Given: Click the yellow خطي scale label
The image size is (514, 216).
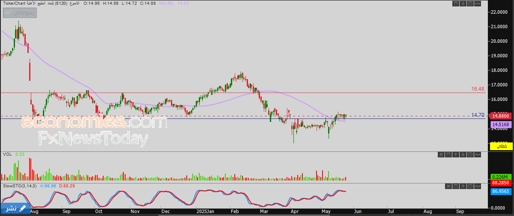Looking at the screenshot, I should click(501, 146).
